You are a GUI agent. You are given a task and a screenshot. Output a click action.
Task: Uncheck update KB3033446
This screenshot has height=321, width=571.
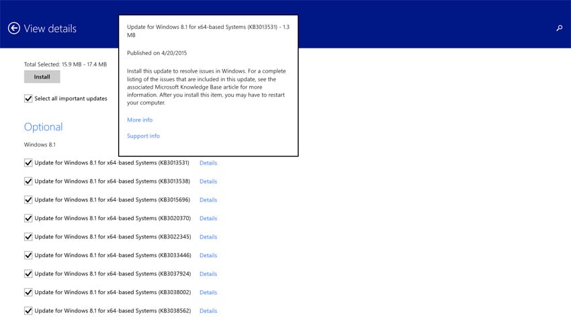[28, 255]
